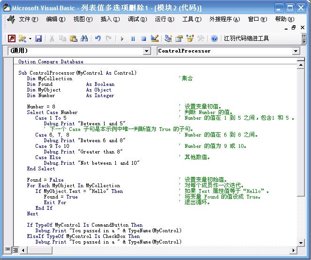Click the vertical scrollbar up arrow
Screen dimensions: 311x260
pyautogui.click(x=301, y=65)
